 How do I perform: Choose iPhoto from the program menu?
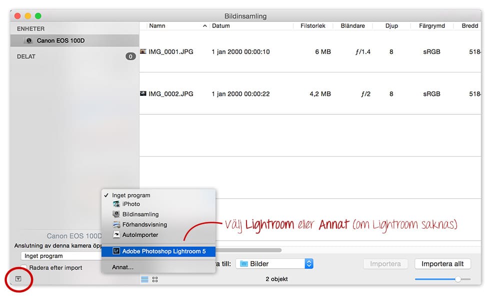pos(158,204)
